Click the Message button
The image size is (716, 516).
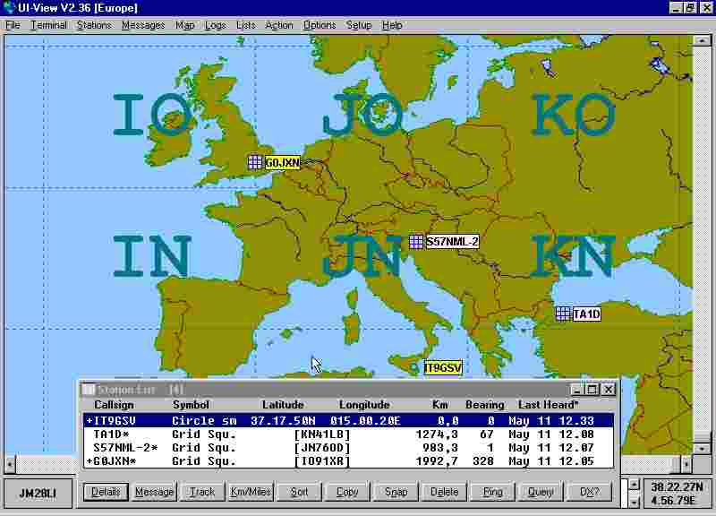[x=154, y=492]
